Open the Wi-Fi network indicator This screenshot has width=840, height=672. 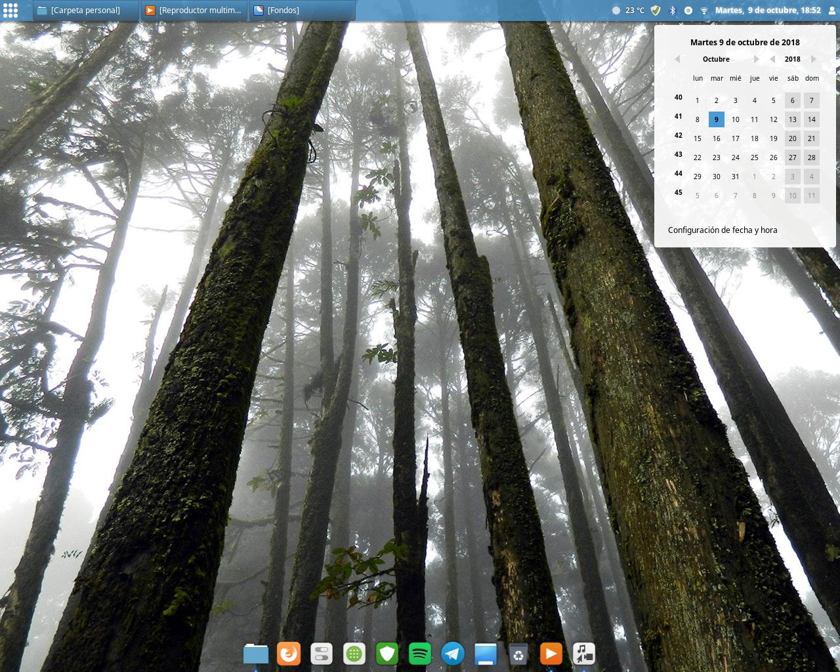pos(704,10)
